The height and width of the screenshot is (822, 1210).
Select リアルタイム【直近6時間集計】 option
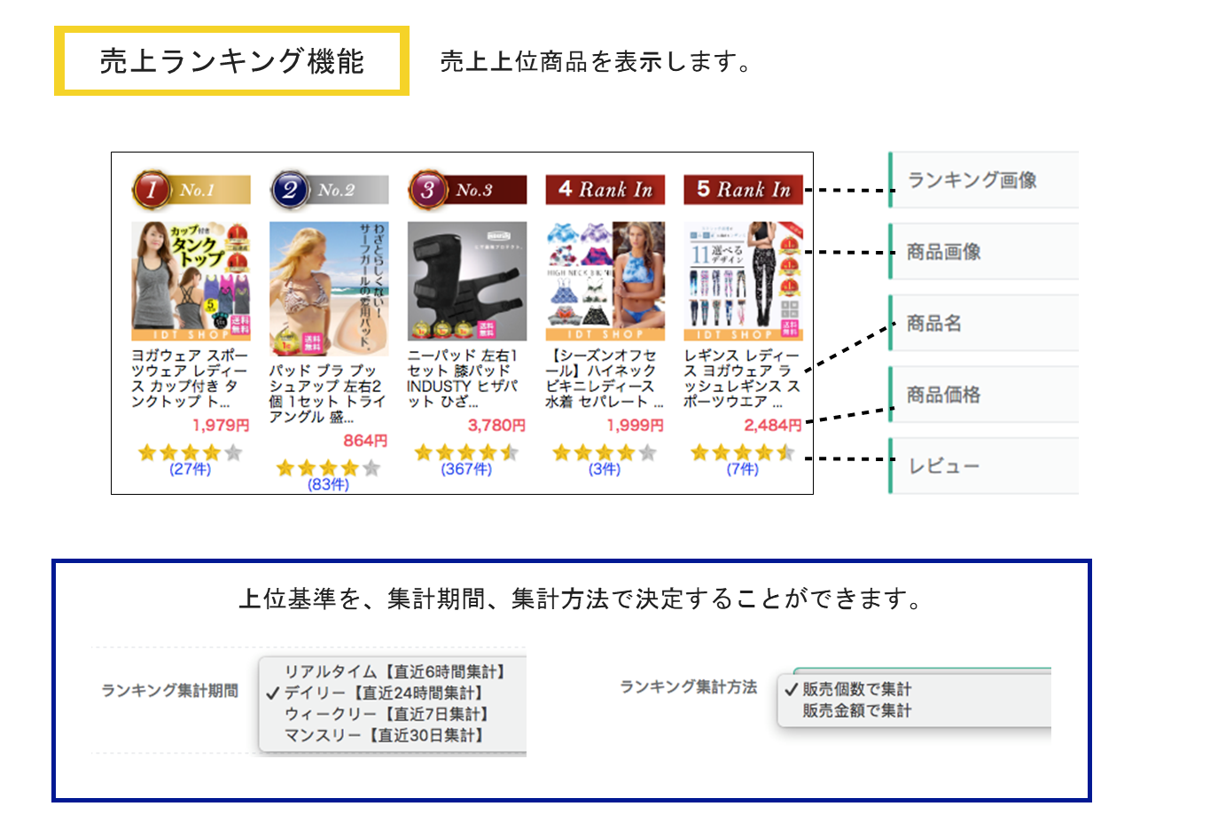[394, 672]
